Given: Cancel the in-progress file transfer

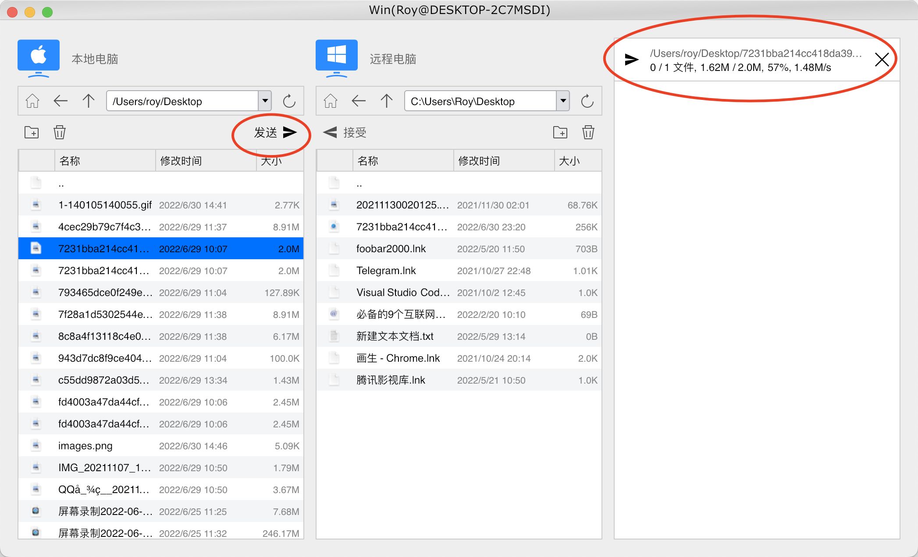Looking at the screenshot, I should [882, 60].
